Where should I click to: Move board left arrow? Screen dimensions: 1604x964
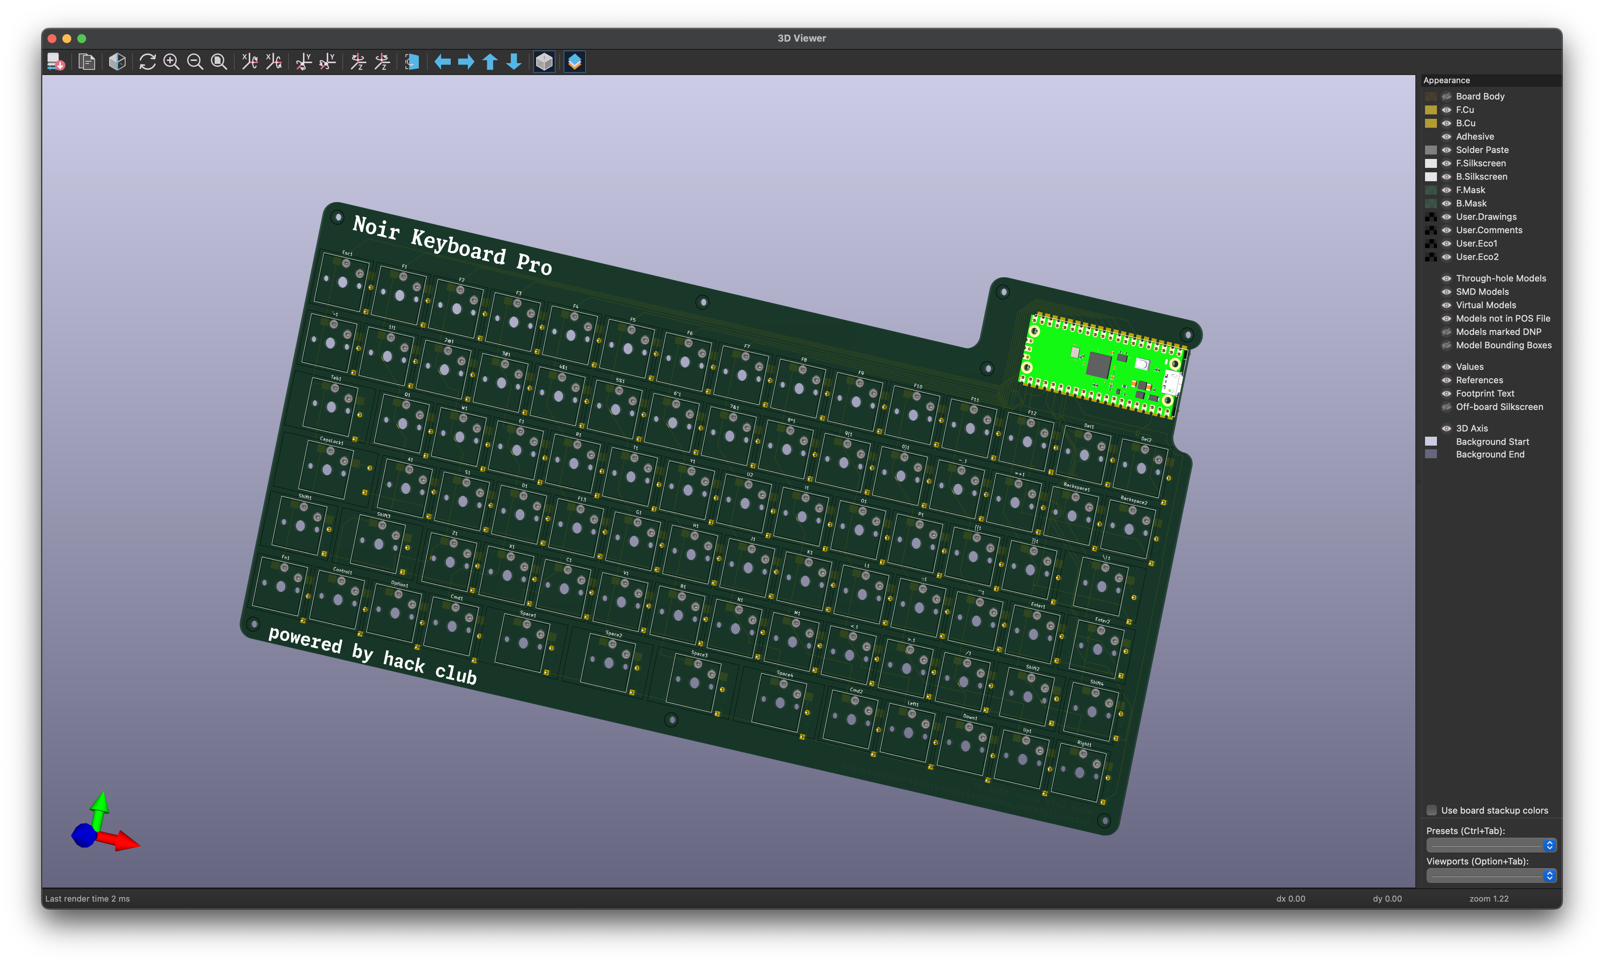442,62
